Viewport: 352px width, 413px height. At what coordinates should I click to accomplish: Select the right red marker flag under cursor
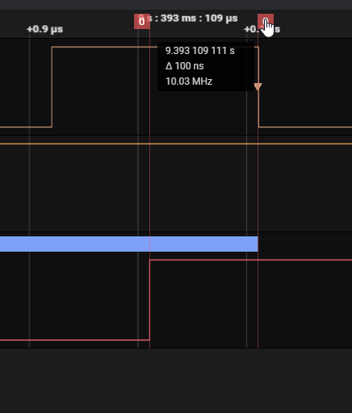click(266, 21)
